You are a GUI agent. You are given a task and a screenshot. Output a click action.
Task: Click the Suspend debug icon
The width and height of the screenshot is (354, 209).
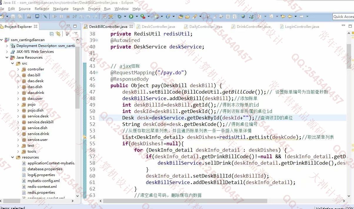[61, 17]
